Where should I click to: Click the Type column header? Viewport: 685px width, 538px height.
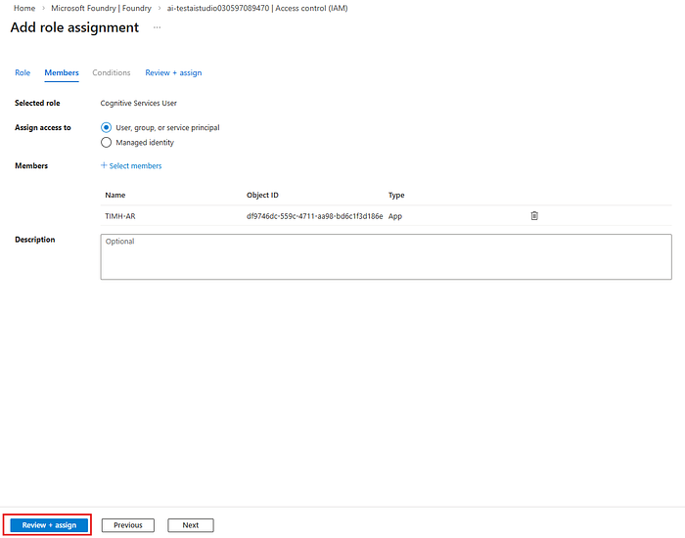click(396, 196)
